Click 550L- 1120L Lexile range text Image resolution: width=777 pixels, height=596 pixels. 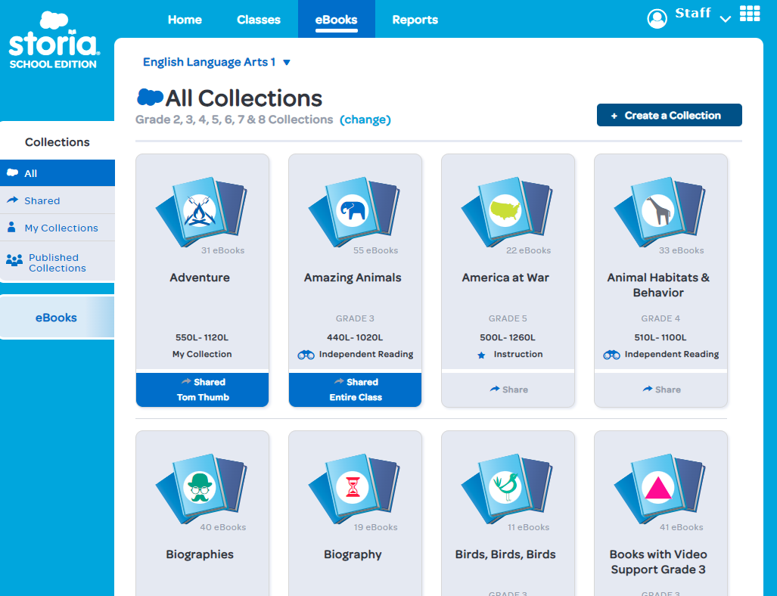click(202, 337)
